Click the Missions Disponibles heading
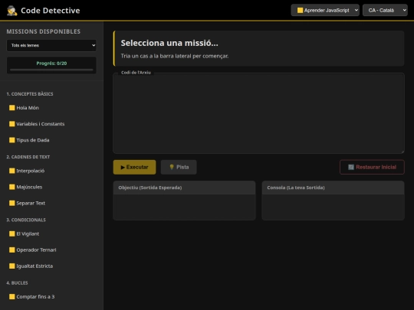This screenshot has width=414, height=310. click(44, 31)
